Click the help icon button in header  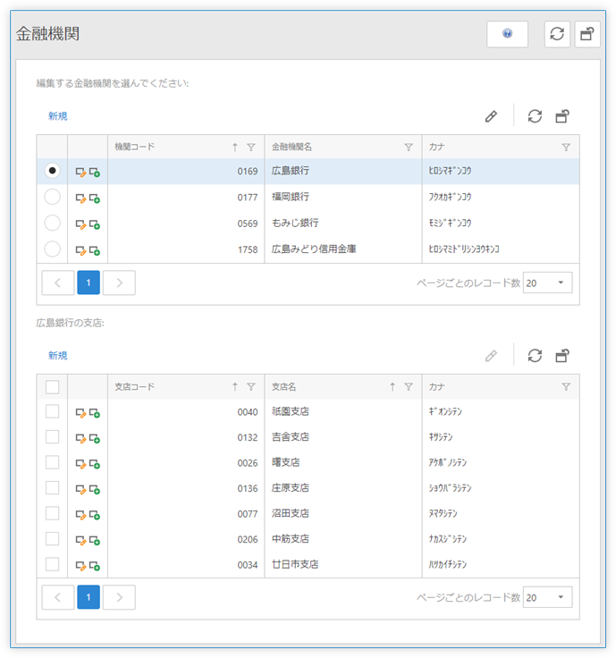[507, 34]
